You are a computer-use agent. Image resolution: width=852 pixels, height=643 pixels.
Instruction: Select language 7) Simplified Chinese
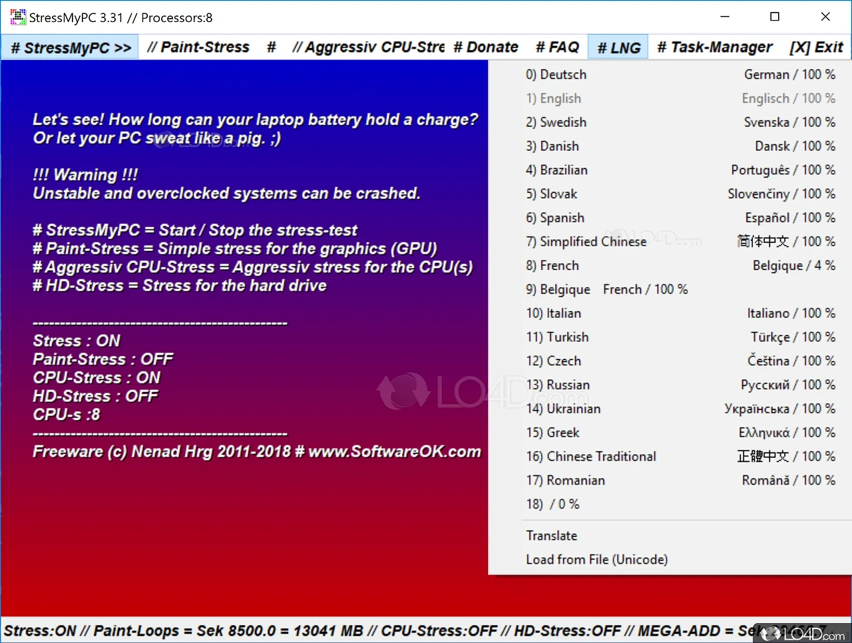pos(670,242)
